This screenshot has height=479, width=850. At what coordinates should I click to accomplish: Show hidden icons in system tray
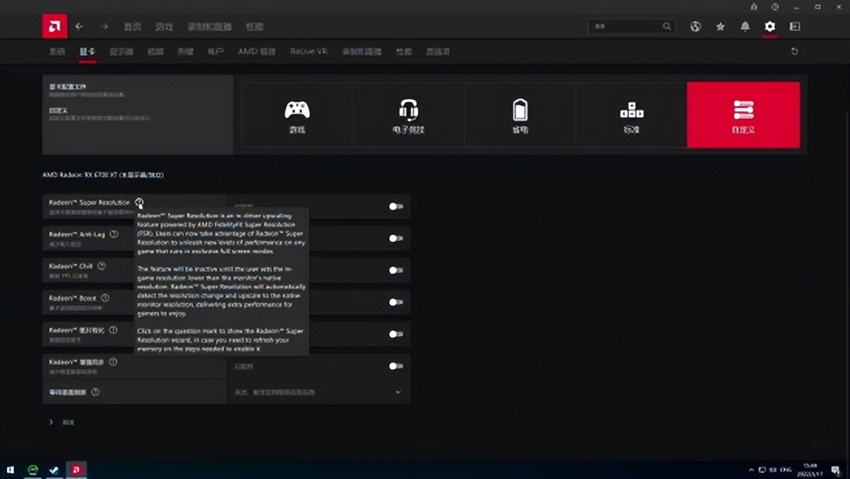click(752, 470)
